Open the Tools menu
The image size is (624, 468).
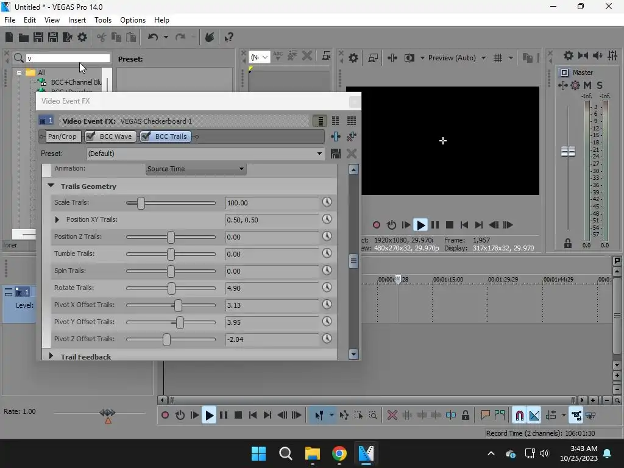tap(102, 20)
